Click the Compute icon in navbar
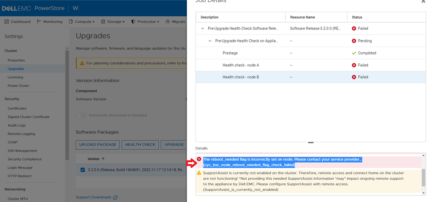Image resolution: width=429 pixels, height=202 pixels. coord(71,22)
